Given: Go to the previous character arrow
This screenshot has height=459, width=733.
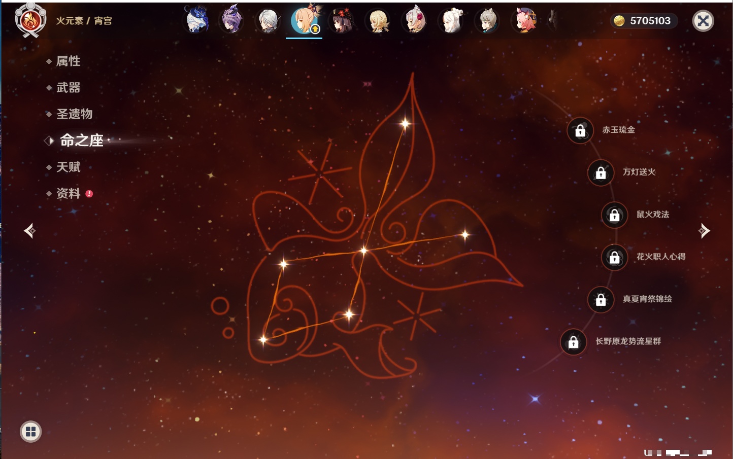Looking at the screenshot, I should coord(29,231).
